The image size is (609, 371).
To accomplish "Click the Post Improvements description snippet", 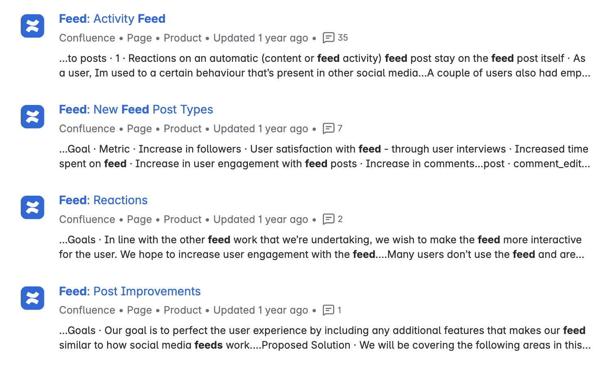I will 324,338.
